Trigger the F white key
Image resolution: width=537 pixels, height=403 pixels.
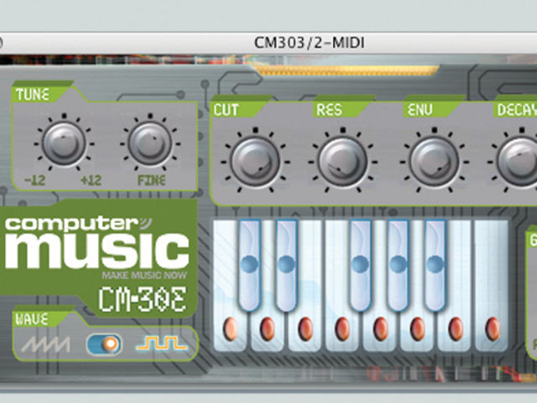[342, 329]
